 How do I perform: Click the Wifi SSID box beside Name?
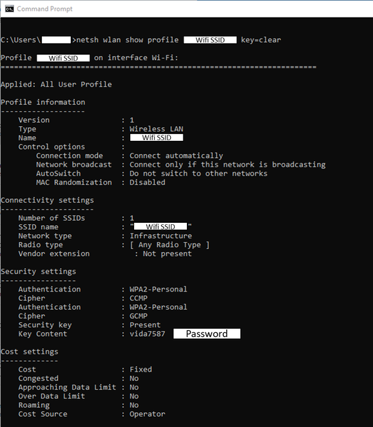157,137
